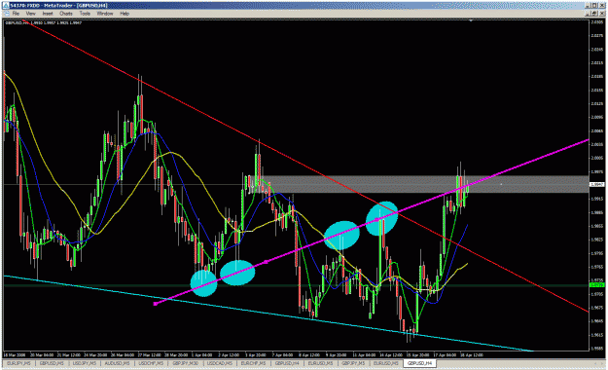Maximize the MetaTrader application window
608x370 pixels.
pos(594,6)
